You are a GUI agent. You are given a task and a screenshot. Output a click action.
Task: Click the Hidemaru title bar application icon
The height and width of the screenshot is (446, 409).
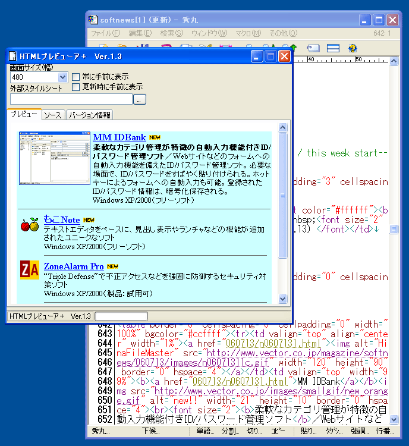click(93, 20)
